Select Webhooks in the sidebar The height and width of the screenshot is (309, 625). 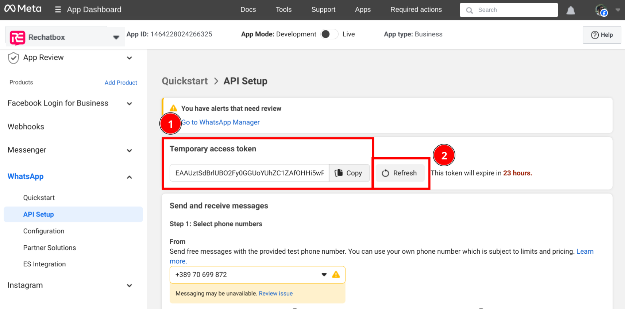(x=26, y=127)
